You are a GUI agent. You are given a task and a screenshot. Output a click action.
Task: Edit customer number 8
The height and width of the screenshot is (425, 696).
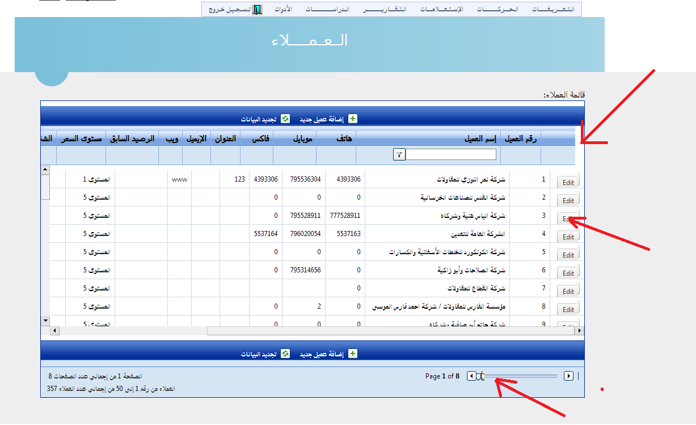click(x=568, y=309)
